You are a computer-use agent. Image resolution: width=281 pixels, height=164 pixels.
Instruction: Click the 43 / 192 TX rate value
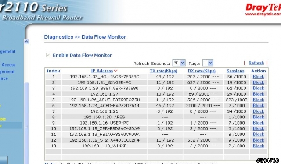(x=165, y=77)
